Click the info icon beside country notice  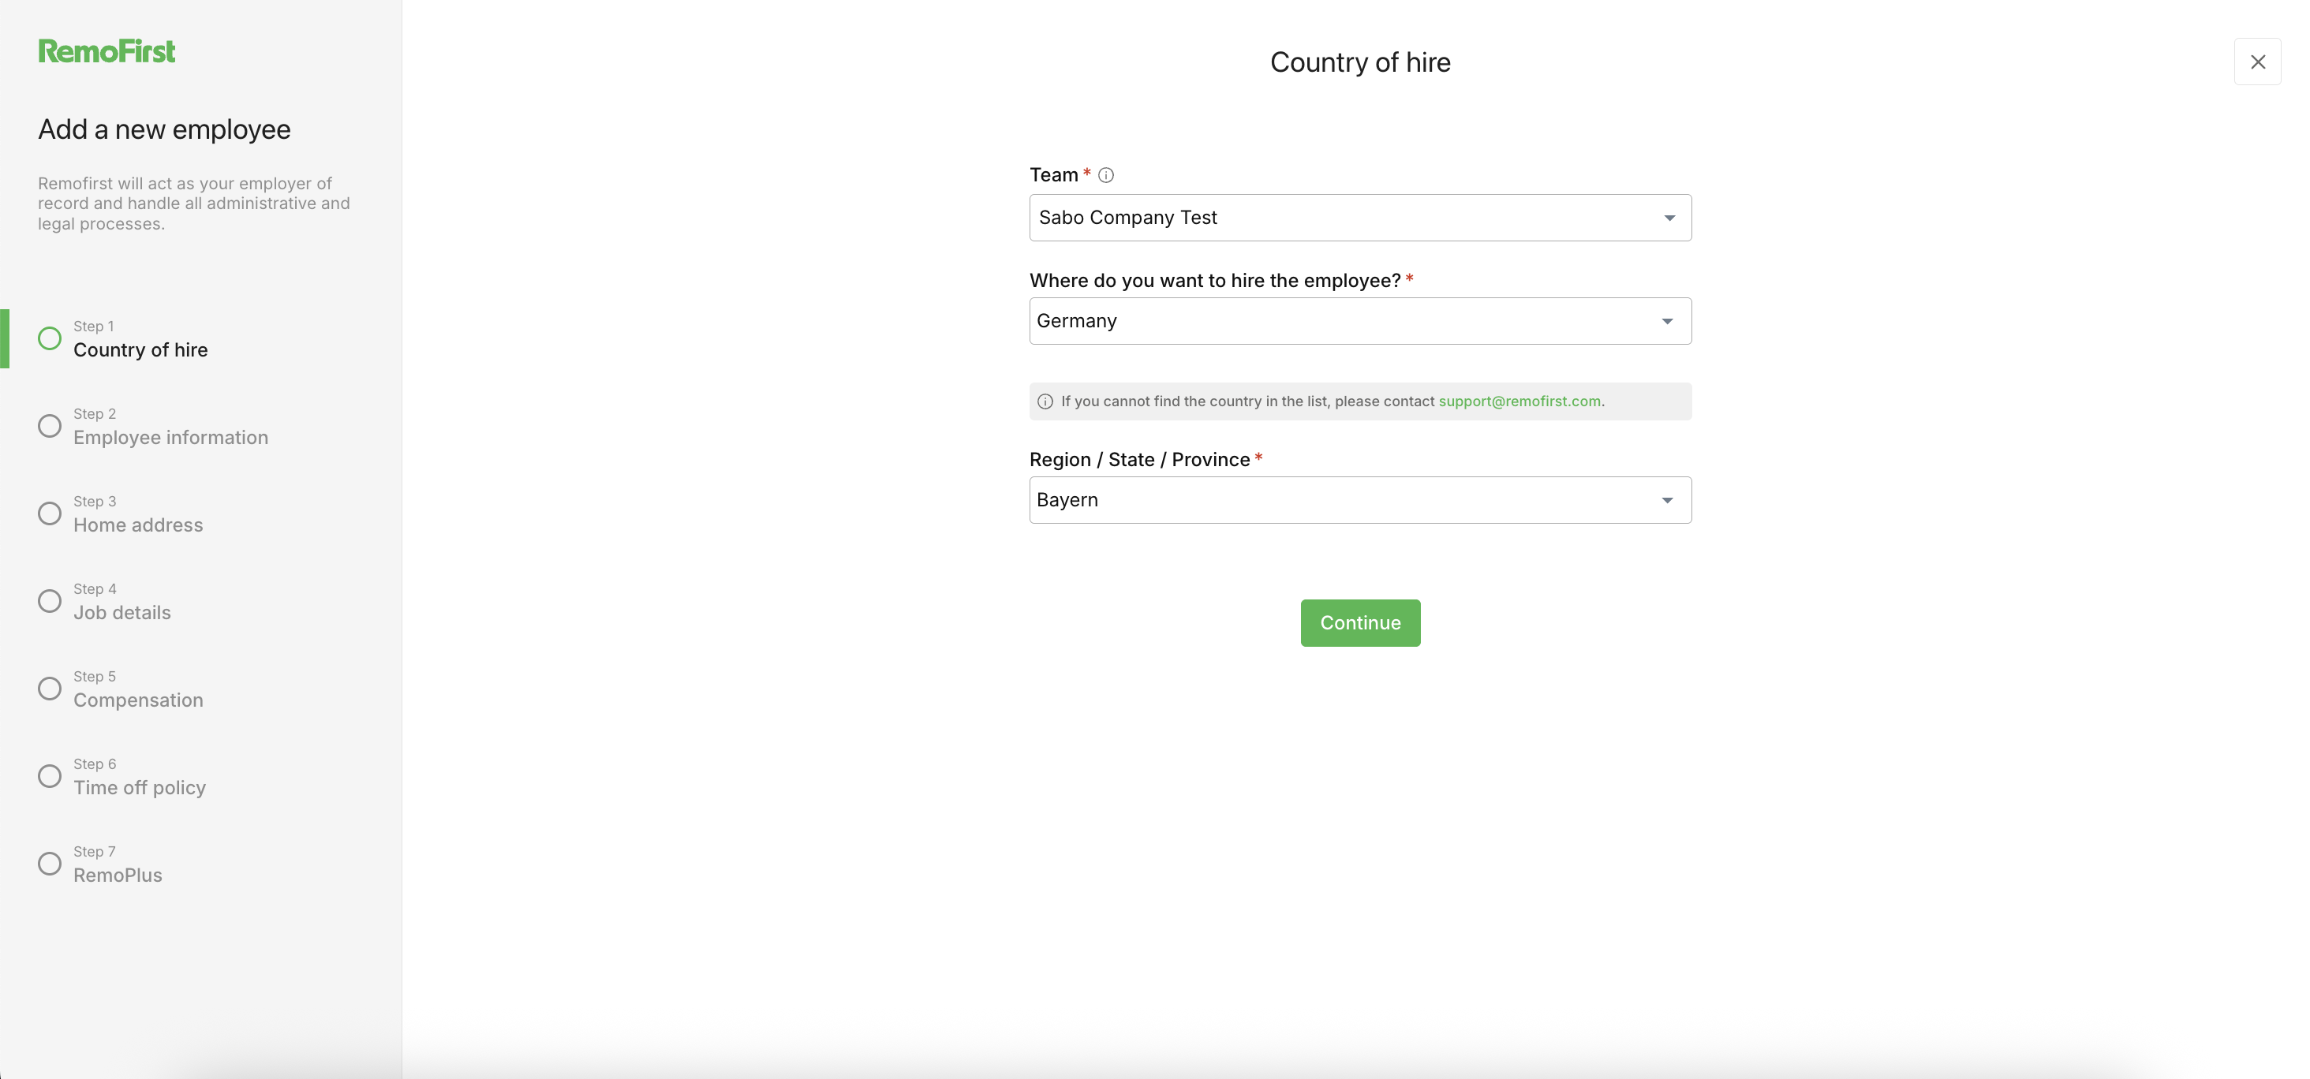click(x=1045, y=401)
